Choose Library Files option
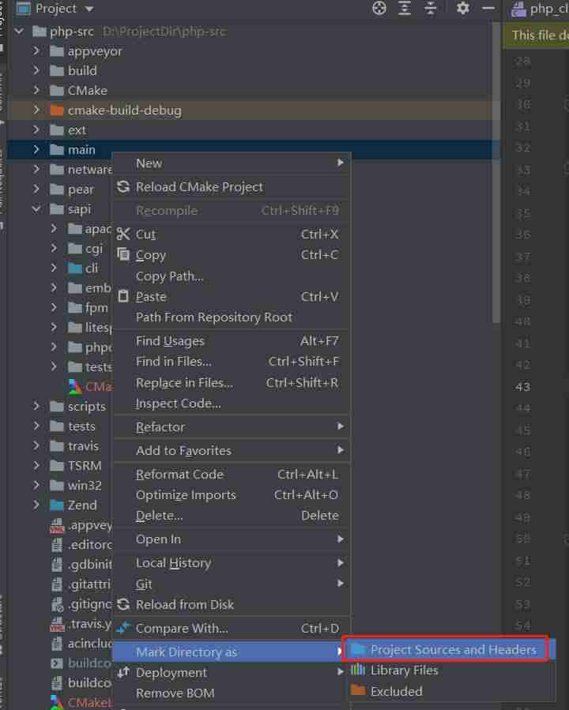The width and height of the screenshot is (569, 710). pyautogui.click(x=450, y=670)
